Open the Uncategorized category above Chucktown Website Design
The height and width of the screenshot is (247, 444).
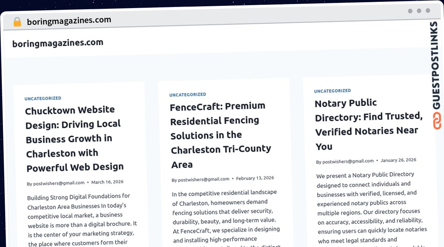click(43, 98)
